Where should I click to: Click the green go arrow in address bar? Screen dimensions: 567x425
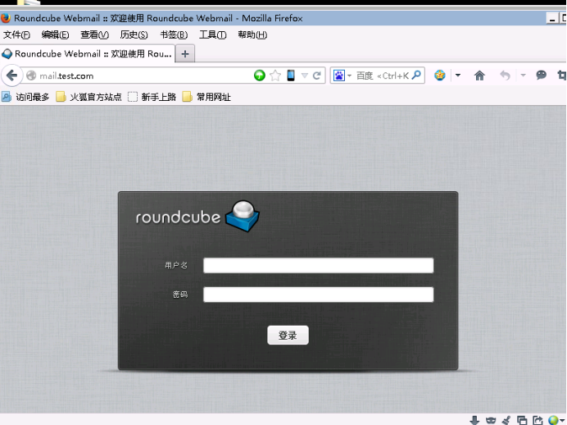(x=259, y=75)
